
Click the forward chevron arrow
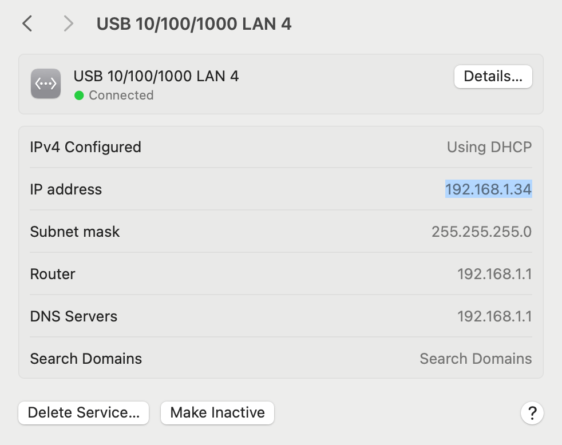coord(68,23)
